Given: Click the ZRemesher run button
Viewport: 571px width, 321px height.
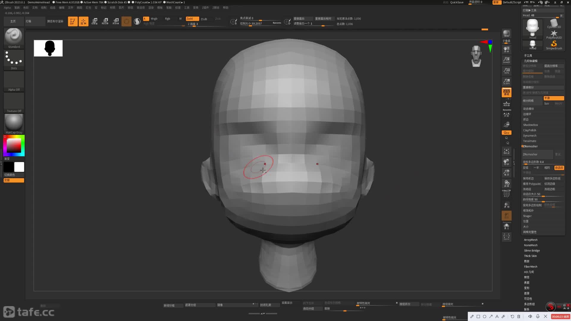Looking at the screenshot, I should 538,154.
